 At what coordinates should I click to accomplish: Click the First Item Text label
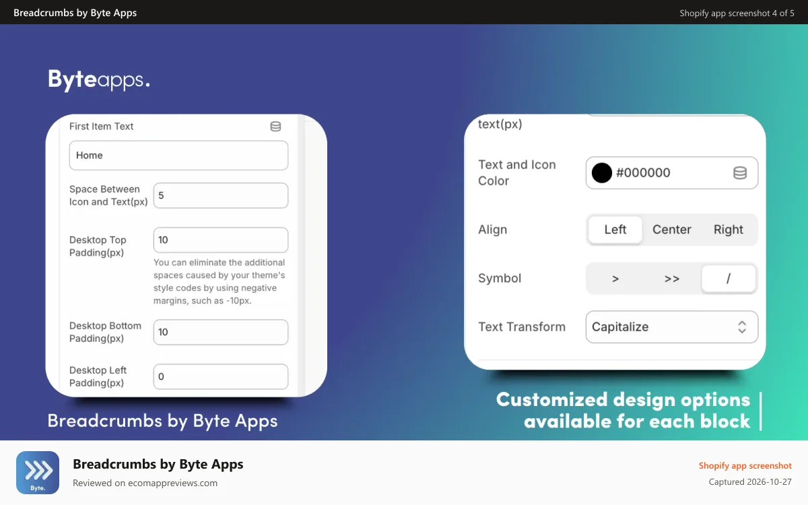[102, 127]
